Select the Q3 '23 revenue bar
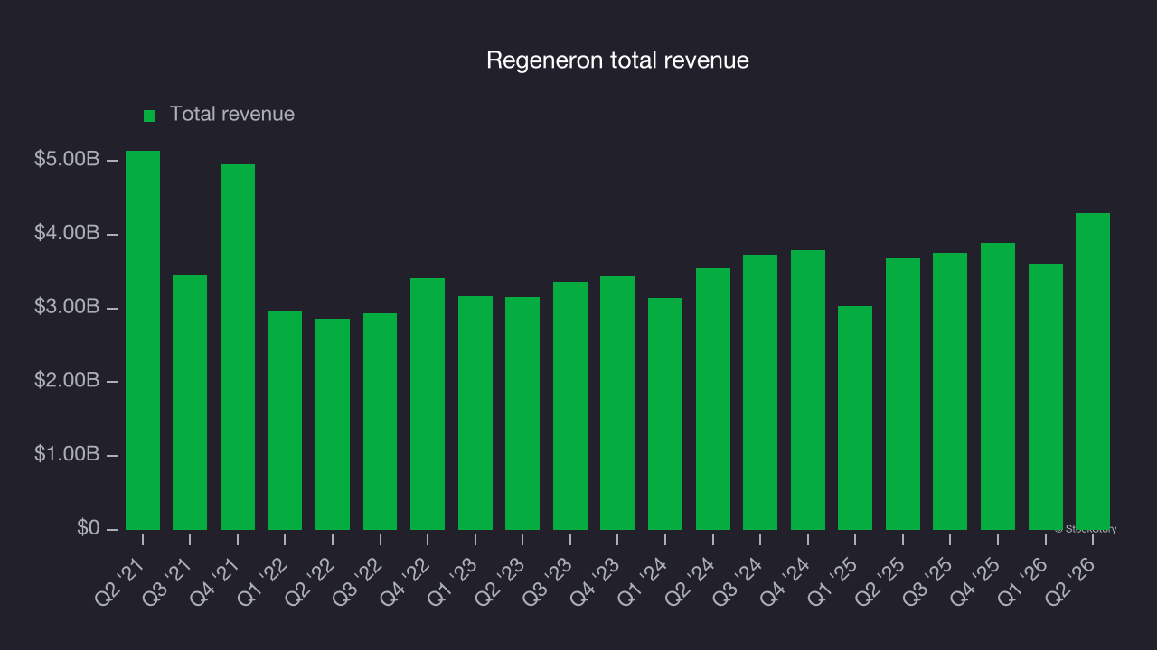The width and height of the screenshot is (1157, 650). [x=570, y=405]
